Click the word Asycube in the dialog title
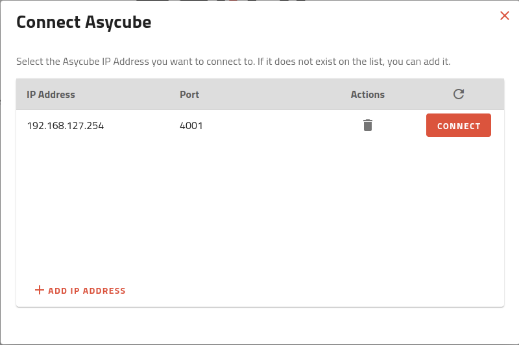519x345 pixels. (x=118, y=23)
